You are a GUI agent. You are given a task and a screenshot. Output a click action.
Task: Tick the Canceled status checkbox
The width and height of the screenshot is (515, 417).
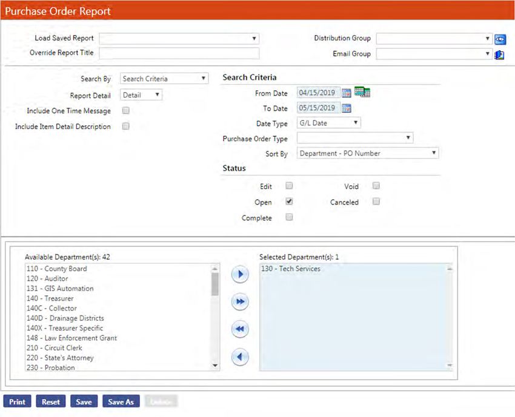tap(376, 202)
